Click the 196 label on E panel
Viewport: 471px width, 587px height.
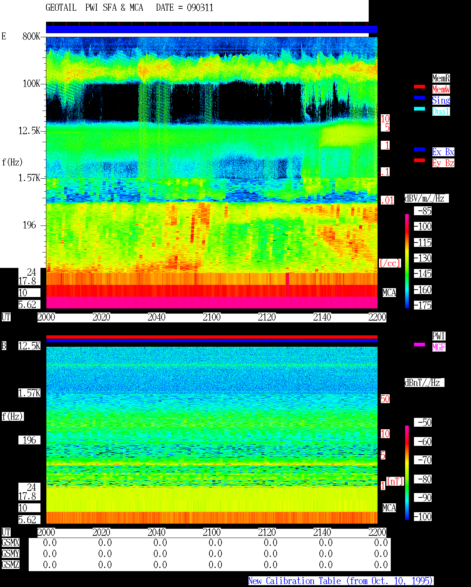tap(29, 225)
